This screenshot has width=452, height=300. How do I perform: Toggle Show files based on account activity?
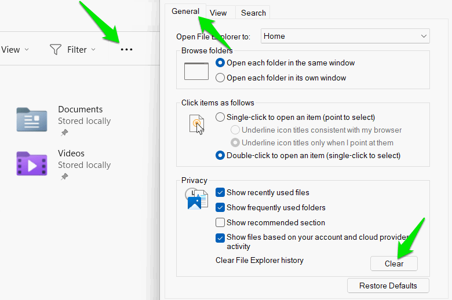[x=220, y=238]
